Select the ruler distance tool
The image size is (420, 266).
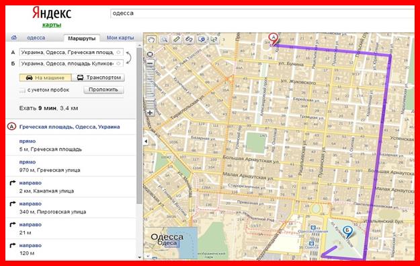click(x=177, y=40)
